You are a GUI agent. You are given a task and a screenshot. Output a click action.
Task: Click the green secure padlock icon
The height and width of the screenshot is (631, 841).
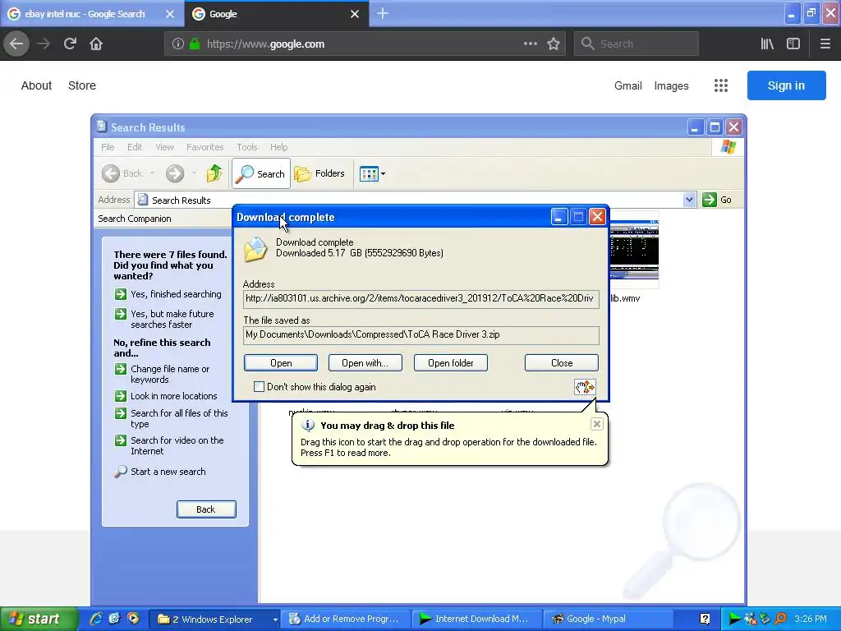coord(194,44)
